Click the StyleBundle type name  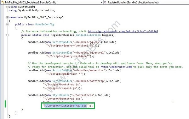(x=61, y=95)
